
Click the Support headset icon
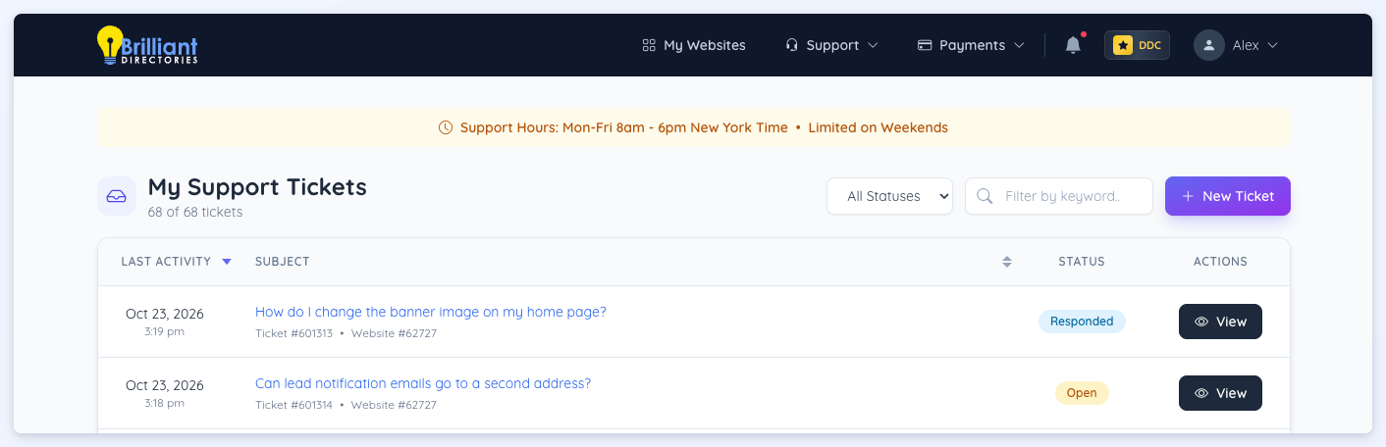click(792, 45)
